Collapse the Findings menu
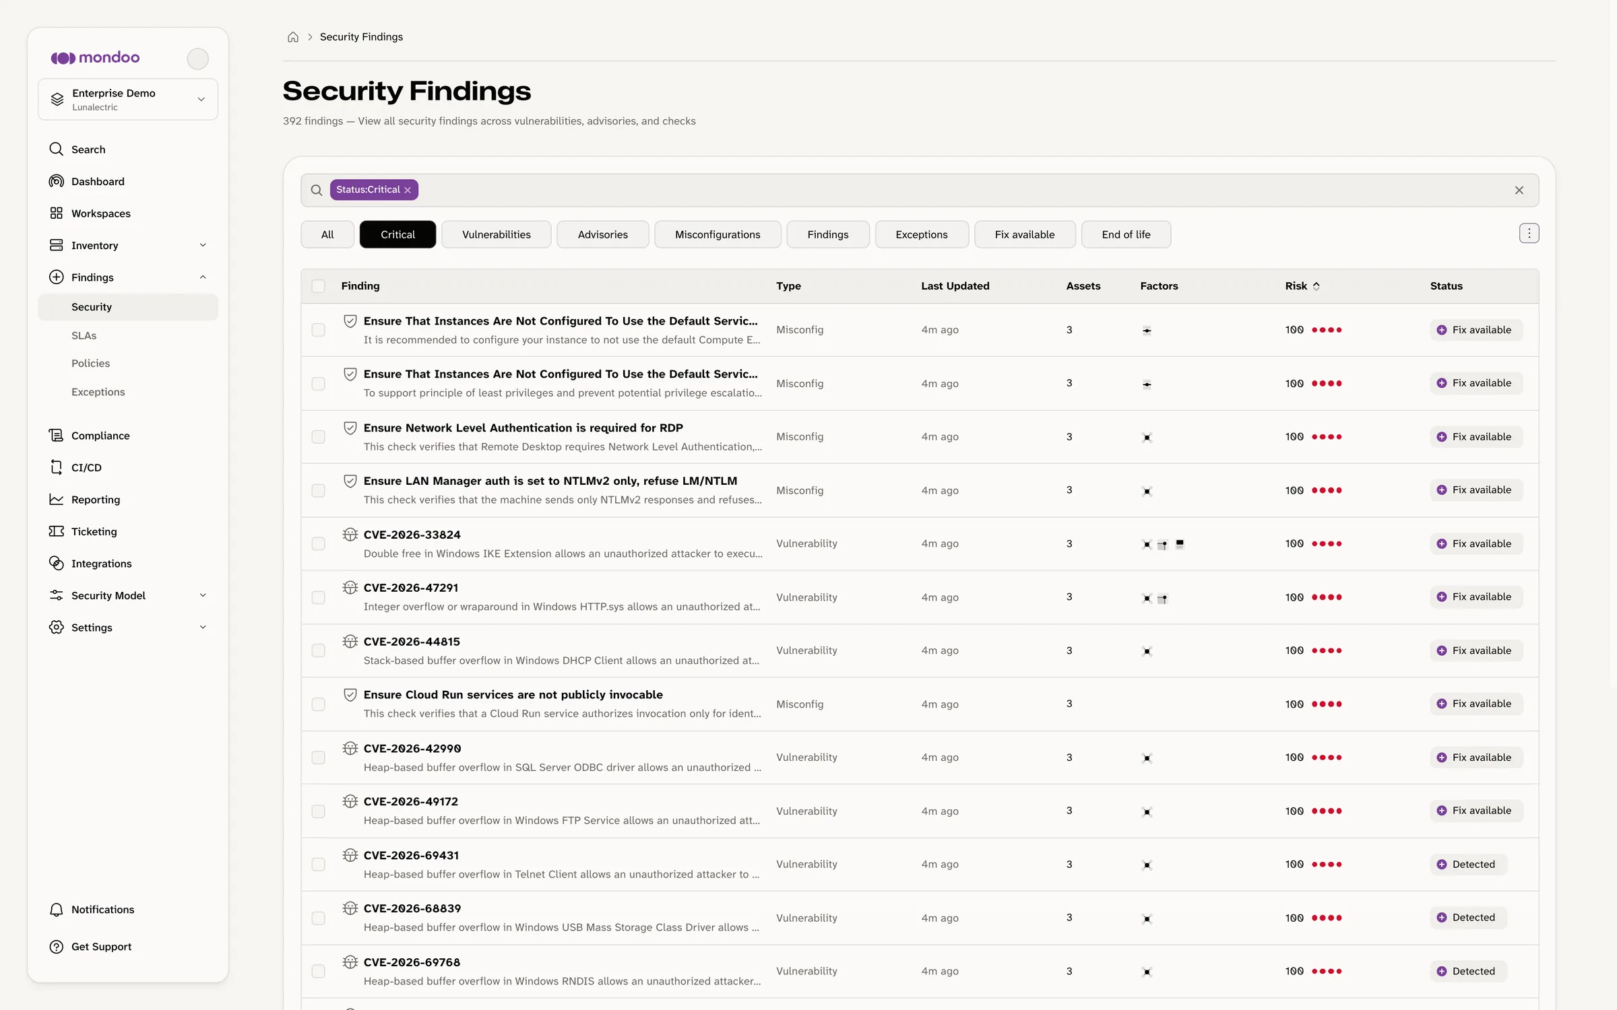The width and height of the screenshot is (1617, 1010). pos(128,277)
